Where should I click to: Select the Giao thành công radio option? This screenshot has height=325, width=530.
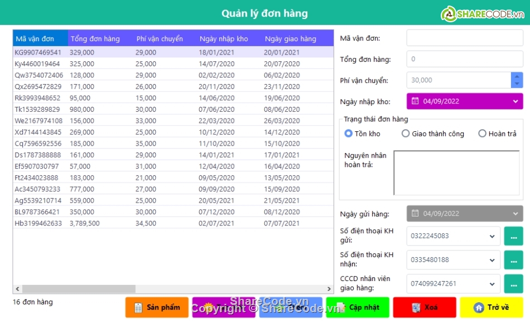click(x=406, y=134)
